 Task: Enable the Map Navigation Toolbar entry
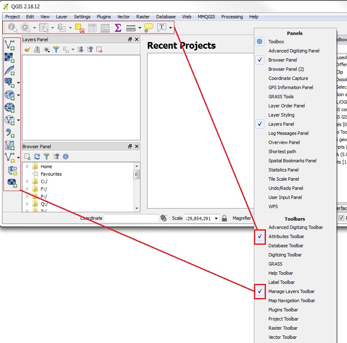[x=292, y=301]
